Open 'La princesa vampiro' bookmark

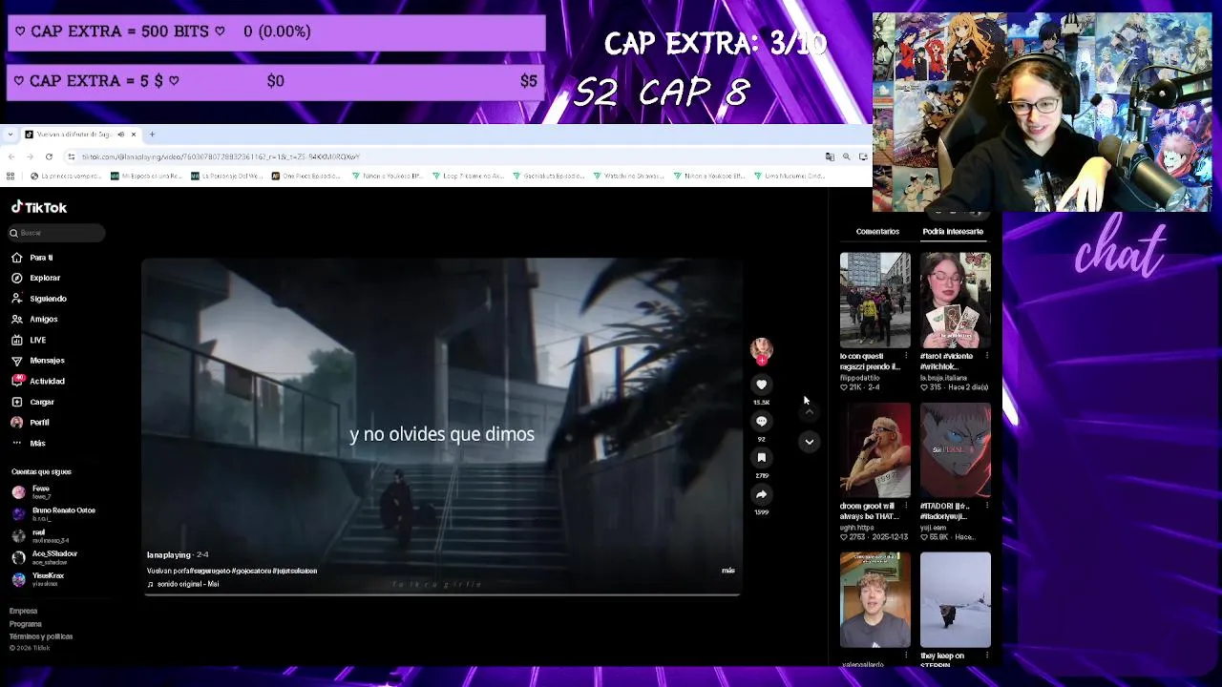65,176
